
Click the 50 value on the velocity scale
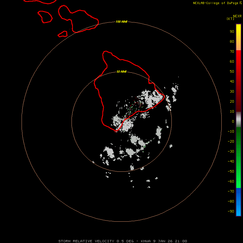(232, 72)
